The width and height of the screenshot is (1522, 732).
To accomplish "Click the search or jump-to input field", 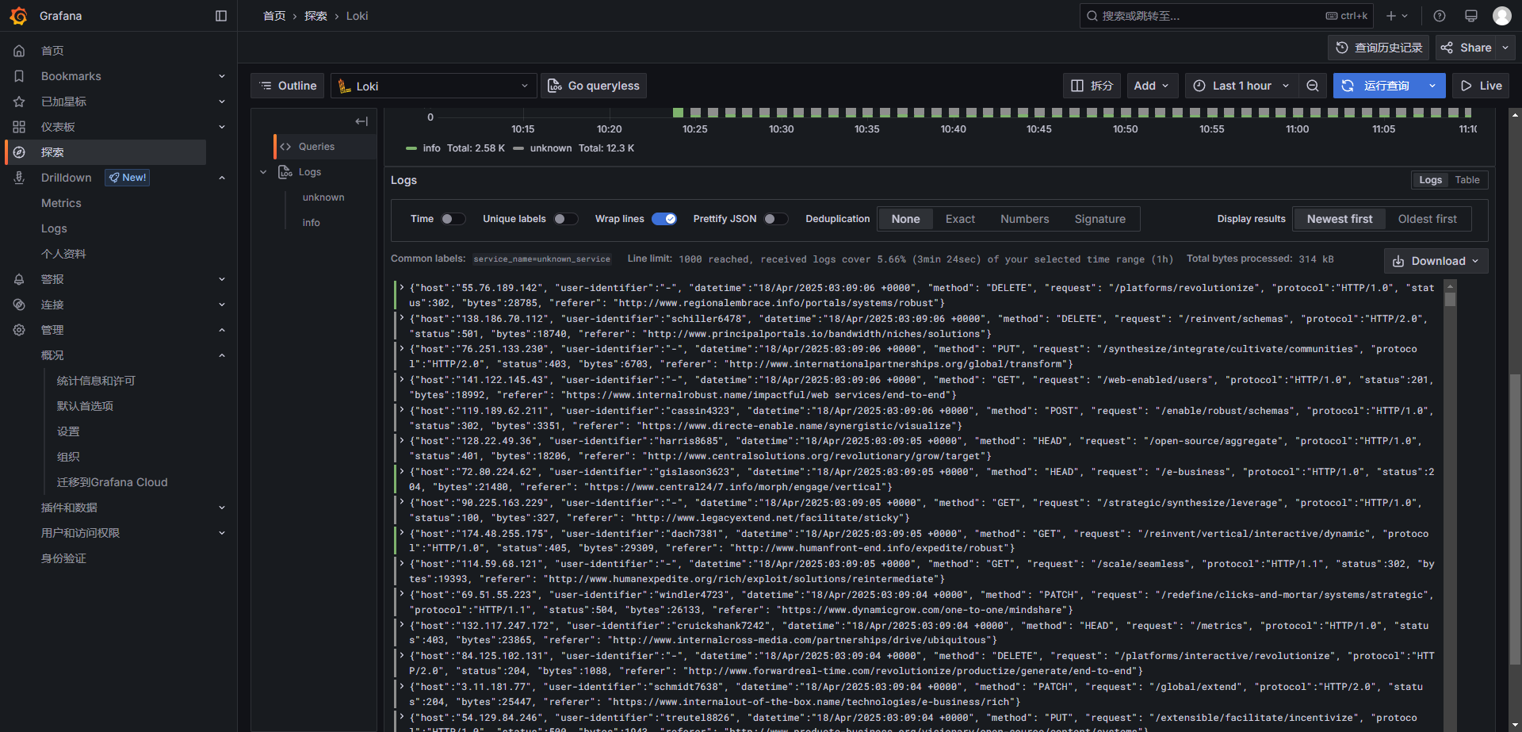I will pos(1226,16).
